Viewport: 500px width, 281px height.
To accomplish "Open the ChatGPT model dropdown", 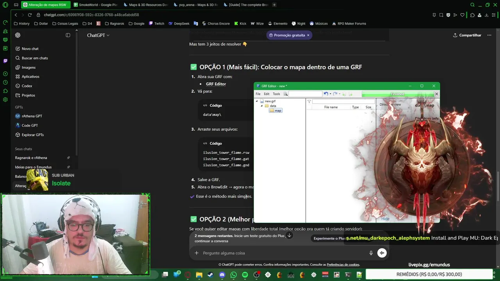I will [98, 35].
